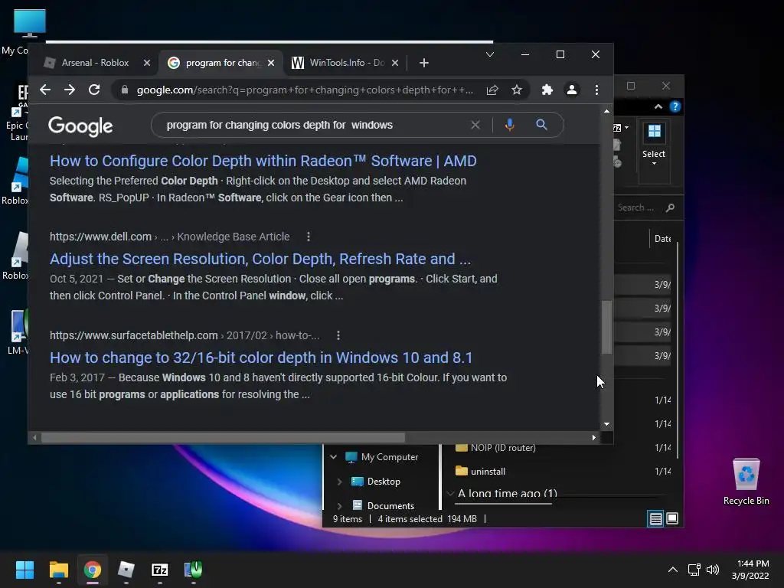The image size is (784, 588).
Task: Bookmark this page with the star icon
Action: (x=517, y=90)
